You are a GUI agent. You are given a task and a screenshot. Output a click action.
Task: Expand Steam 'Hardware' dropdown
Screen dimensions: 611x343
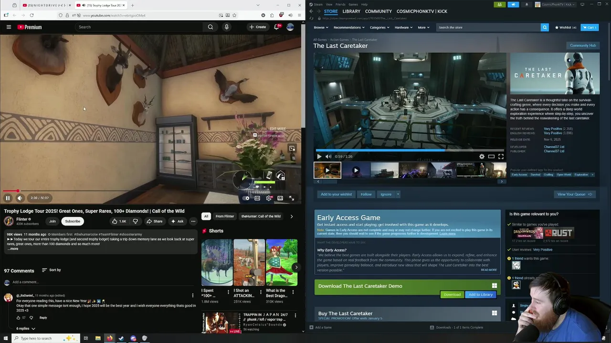coord(403,28)
